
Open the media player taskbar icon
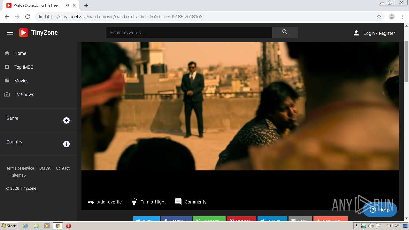click(47, 226)
